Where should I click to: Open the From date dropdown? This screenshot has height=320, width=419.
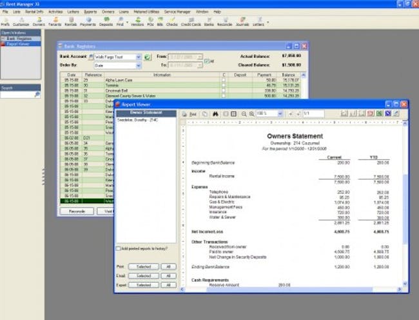[x=200, y=57]
